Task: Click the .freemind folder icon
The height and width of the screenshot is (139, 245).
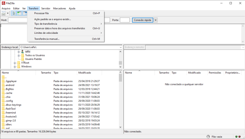Action: coord(3,113)
